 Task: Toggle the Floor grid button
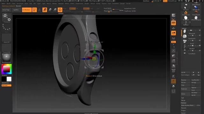pyautogui.click(x=173, y=28)
